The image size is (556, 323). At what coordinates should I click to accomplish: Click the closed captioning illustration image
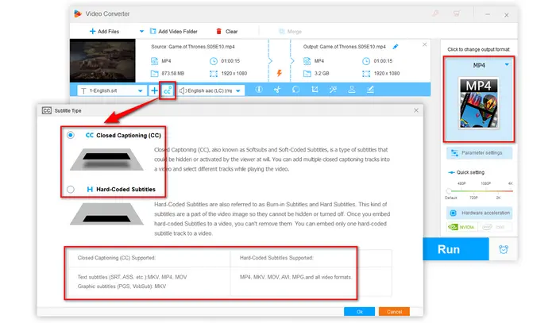tap(106, 160)
